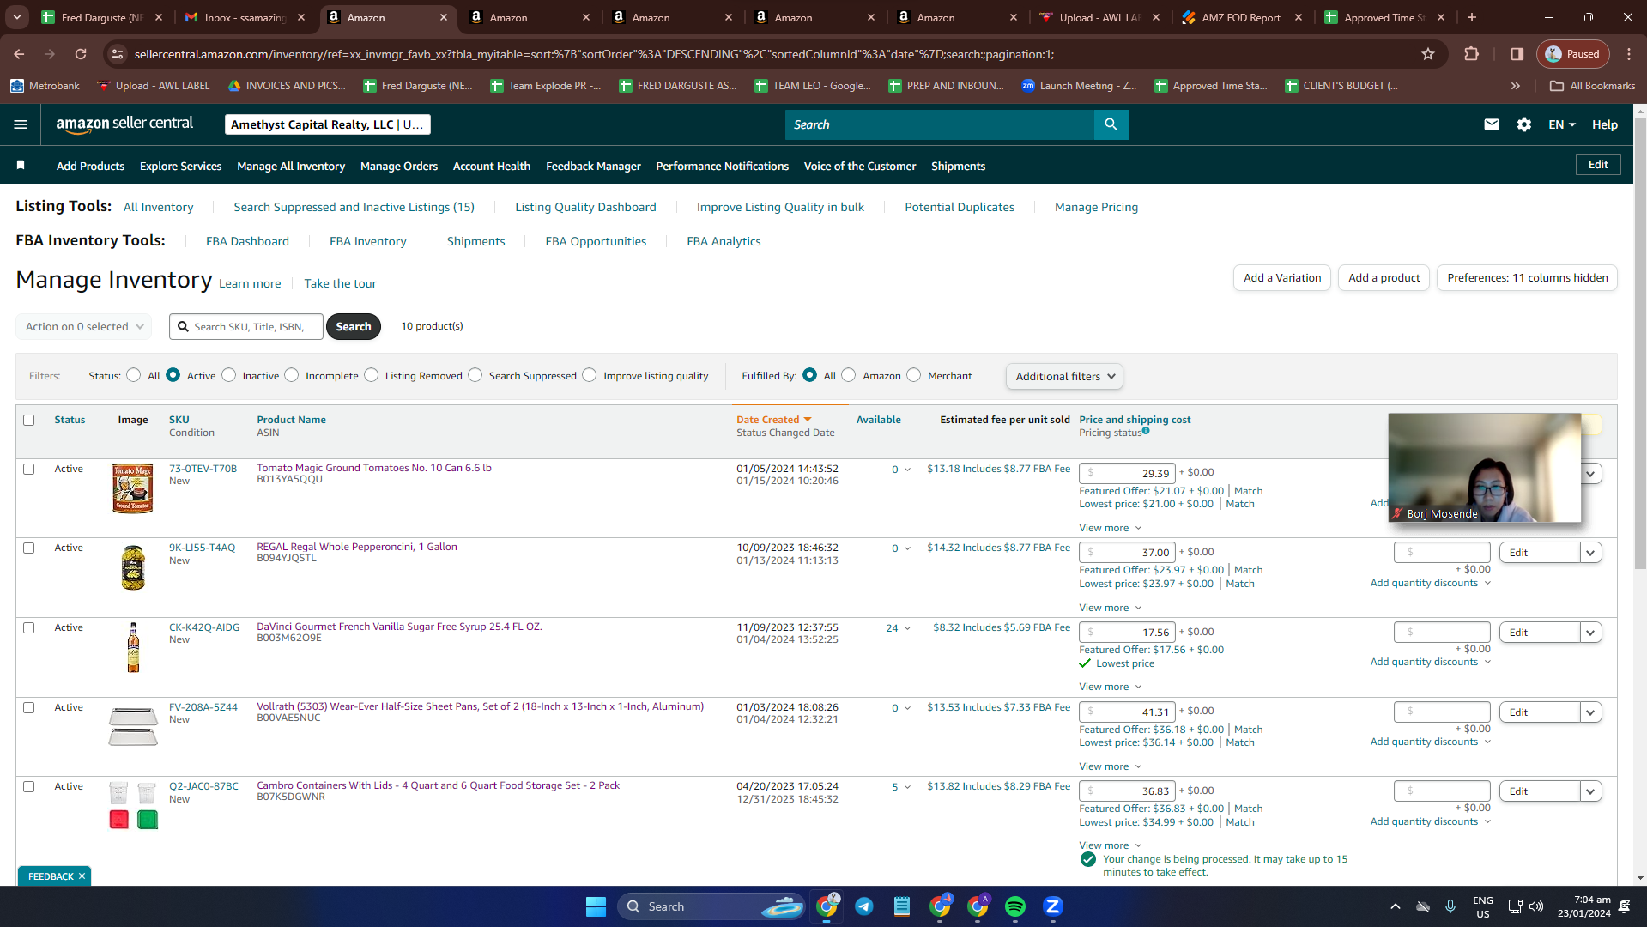Open the Seller Central hamburger menu

[21, 124]
